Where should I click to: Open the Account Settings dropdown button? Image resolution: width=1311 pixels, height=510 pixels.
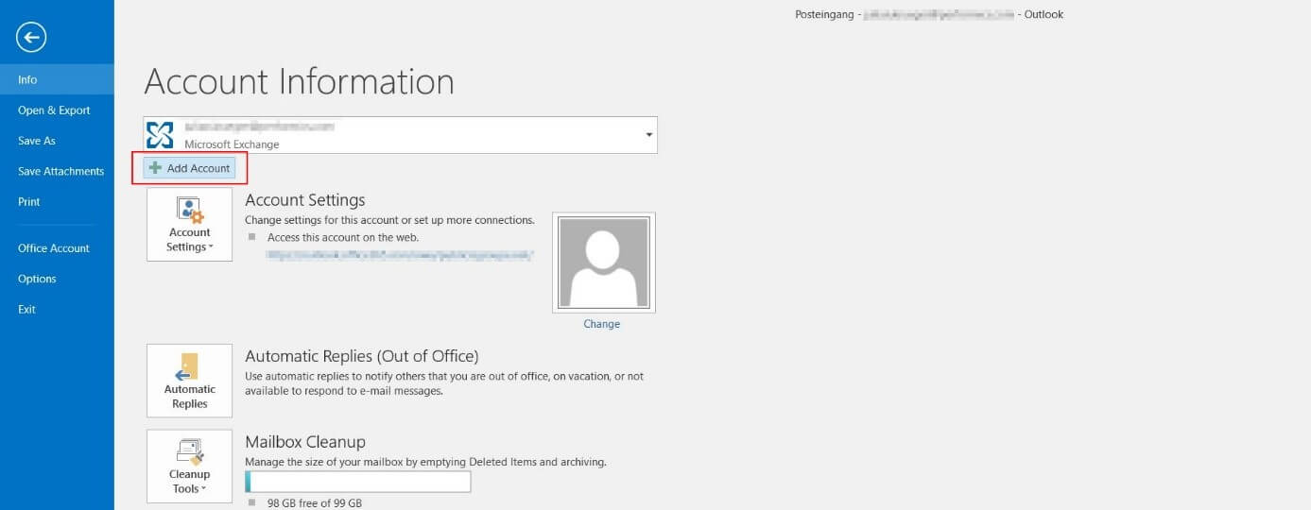[190, 224]
